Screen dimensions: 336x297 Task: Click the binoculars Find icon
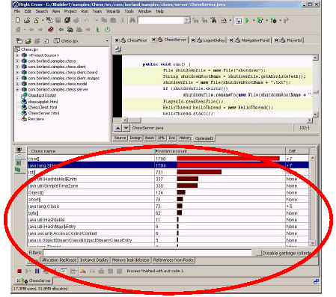[132, 20]
